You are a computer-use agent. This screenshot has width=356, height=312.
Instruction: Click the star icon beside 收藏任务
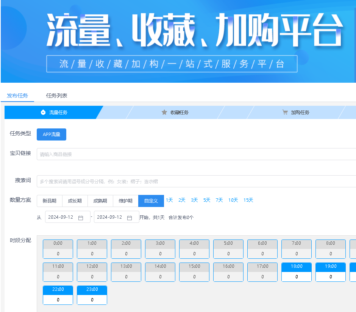[164, 112]
